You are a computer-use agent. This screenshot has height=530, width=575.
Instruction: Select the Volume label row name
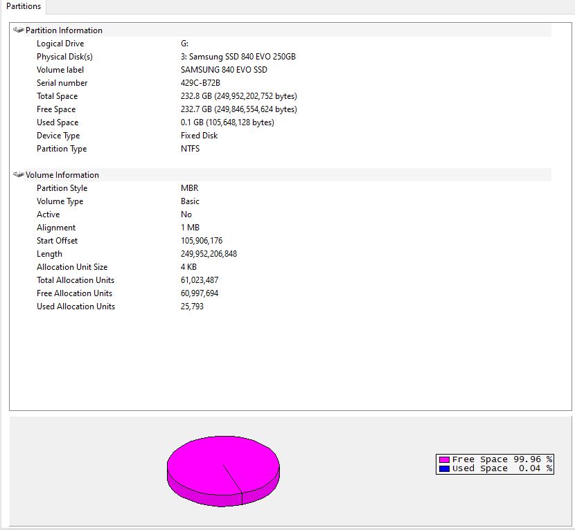[x=60, y=70]
